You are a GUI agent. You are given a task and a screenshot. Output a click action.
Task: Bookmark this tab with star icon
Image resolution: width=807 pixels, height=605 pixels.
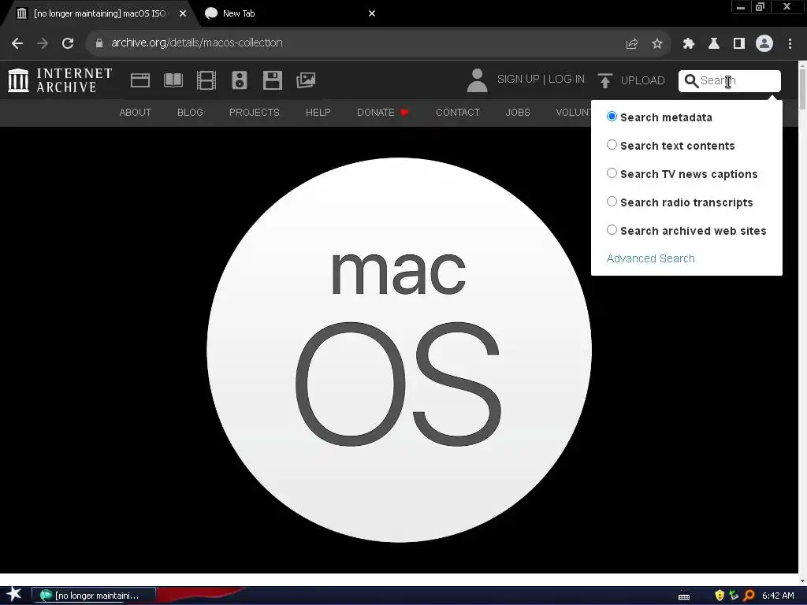657,44
